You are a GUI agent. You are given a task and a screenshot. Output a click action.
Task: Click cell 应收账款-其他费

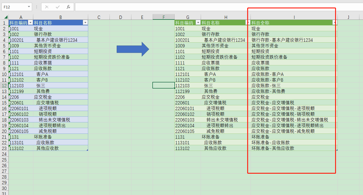[x=294, y=91]
